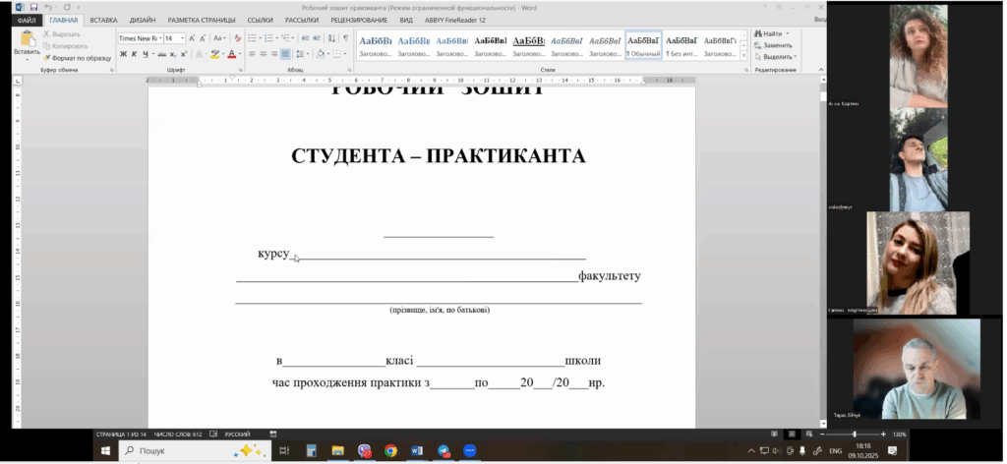Toggle justify text alignment

(285, 54)
